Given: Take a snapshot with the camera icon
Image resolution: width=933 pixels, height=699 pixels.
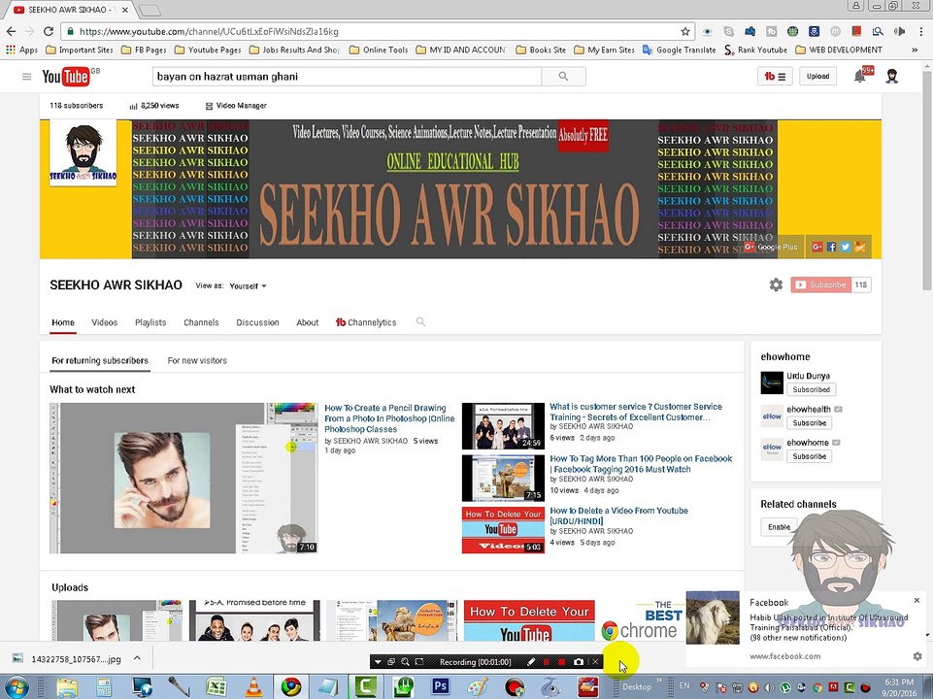Looking at the screenshot, I should pos(579,661).
